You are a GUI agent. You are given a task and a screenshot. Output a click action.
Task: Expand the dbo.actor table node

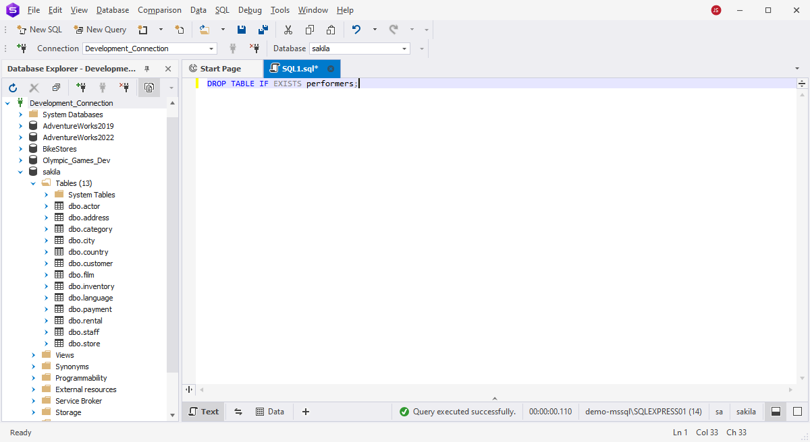[46, 206]
